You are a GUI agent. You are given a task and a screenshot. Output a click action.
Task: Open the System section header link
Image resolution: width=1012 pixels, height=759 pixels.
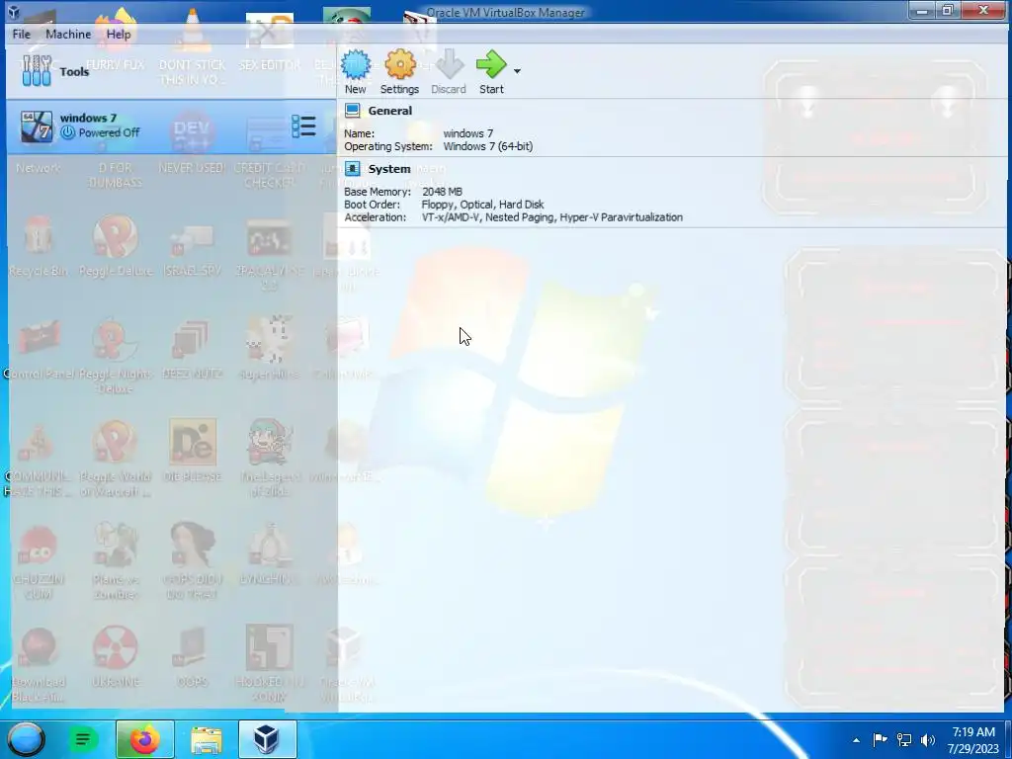click(x=389, y=168)
